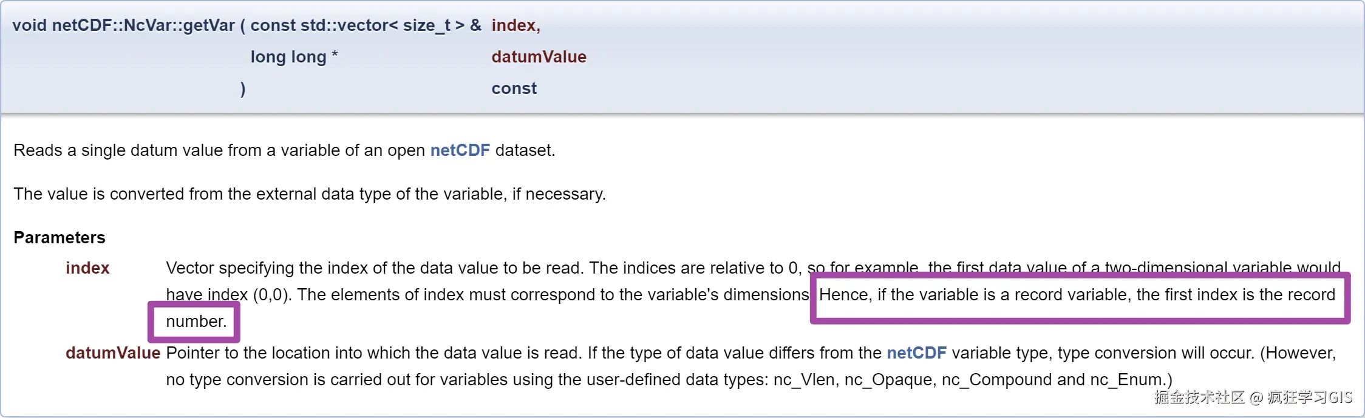Click the netCDF link in the first description sentence
The image size is (1365, 418).
460,150
